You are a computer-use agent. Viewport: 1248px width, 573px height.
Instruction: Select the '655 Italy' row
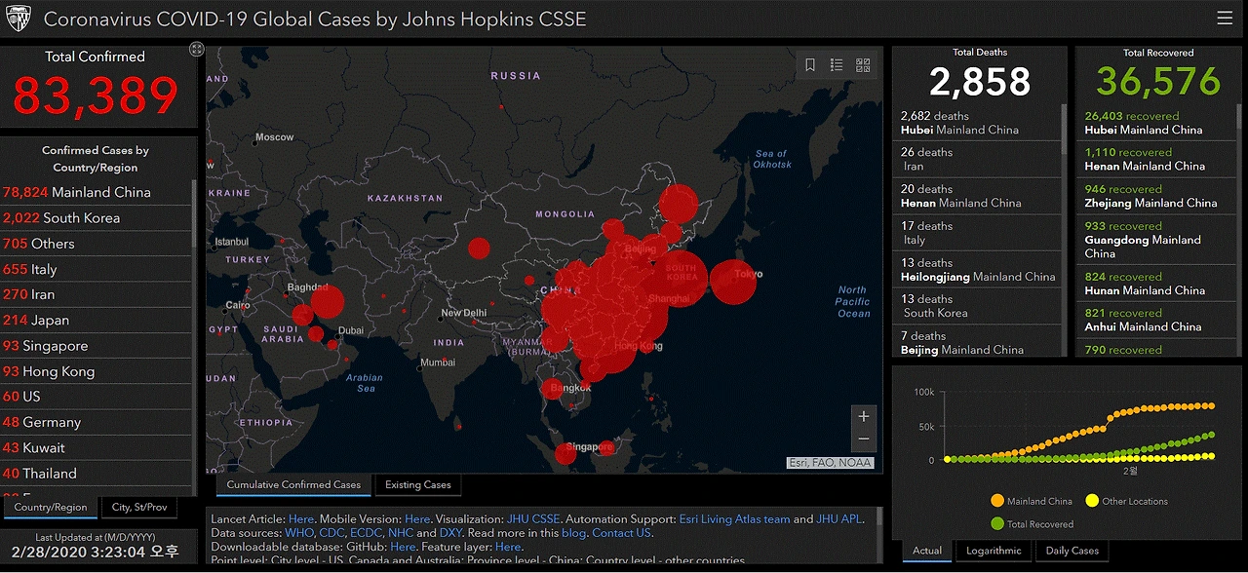click(x=97, y=269)
